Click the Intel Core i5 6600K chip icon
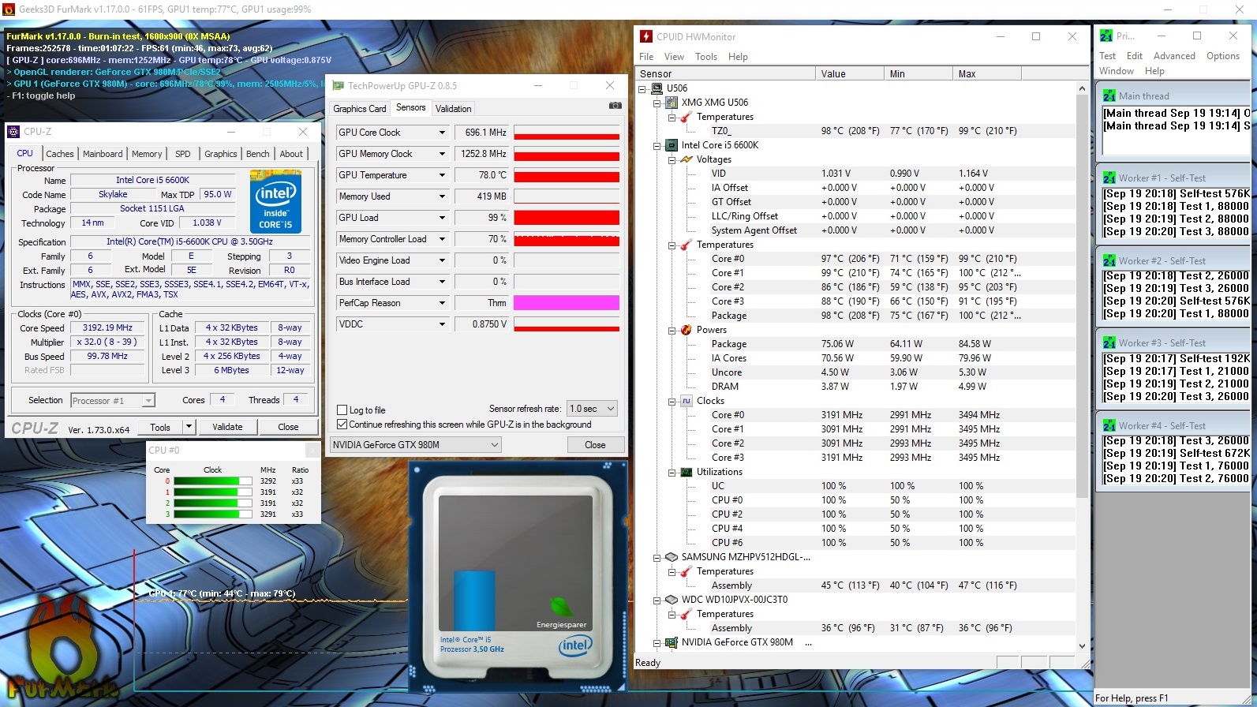The height and width of the screenshot is (707, 1257). (672, 145)
